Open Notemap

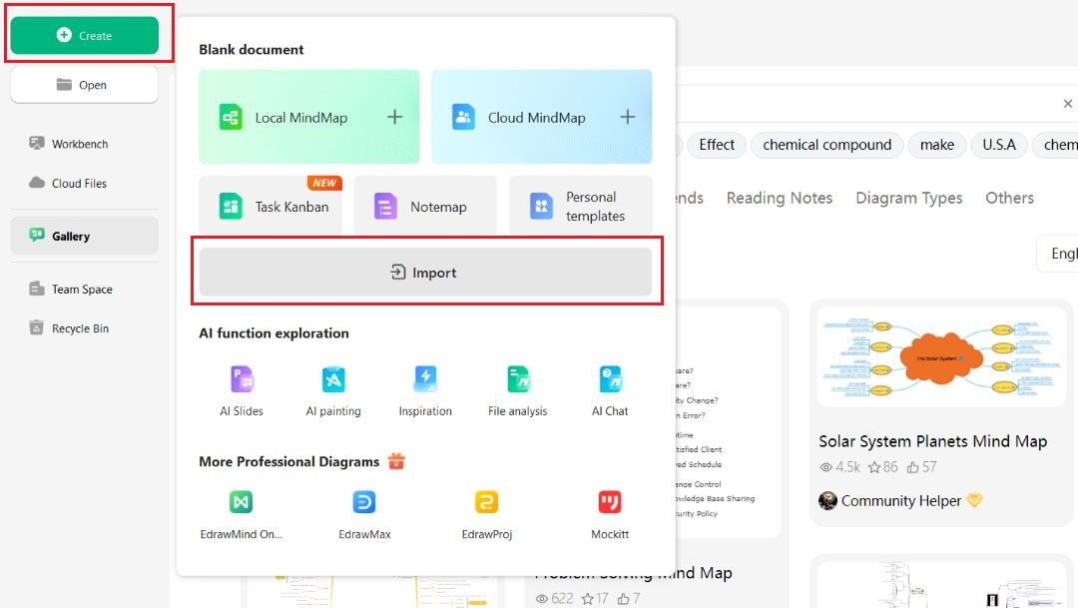pos(425,206)
